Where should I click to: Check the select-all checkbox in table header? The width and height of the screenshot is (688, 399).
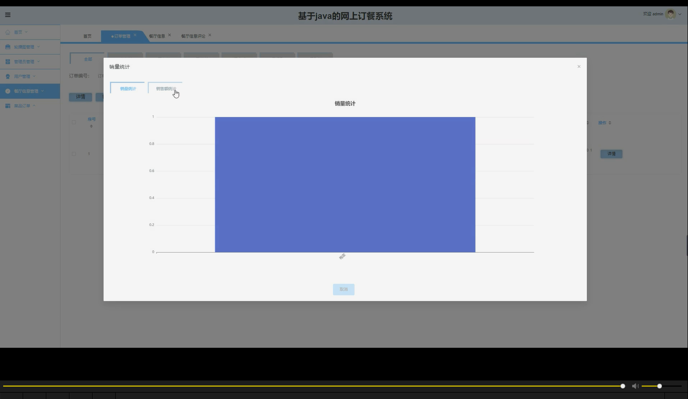pos(74,122)
